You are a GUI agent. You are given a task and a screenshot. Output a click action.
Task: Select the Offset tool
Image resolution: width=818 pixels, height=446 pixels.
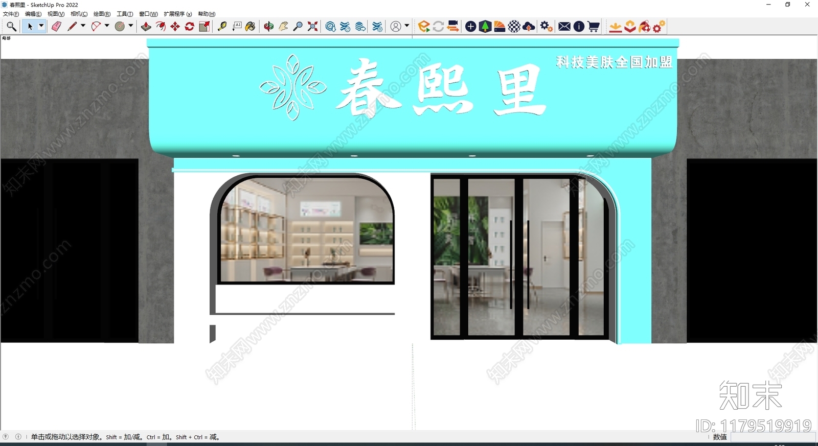[x=161, y=27]
